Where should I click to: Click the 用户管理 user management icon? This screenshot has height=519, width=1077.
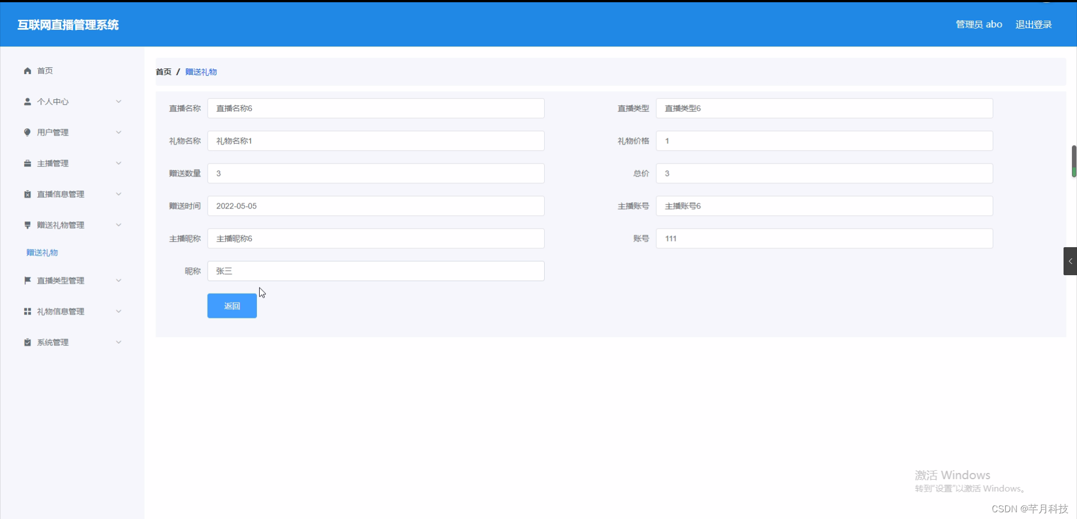27,132
